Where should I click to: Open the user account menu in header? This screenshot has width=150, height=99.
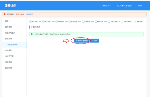(124, 6)
